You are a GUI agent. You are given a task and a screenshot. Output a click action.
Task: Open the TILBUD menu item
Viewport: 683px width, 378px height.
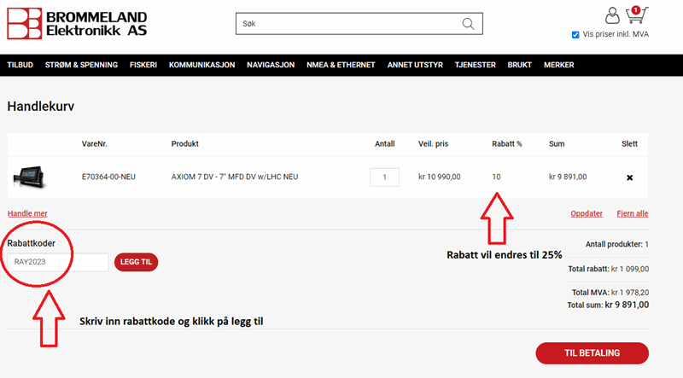pyautogui.click(x=20, y=65)
